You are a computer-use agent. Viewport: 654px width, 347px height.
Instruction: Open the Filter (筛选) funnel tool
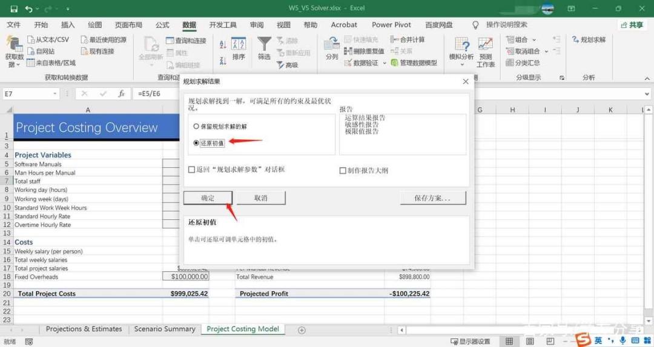[264, 48]
